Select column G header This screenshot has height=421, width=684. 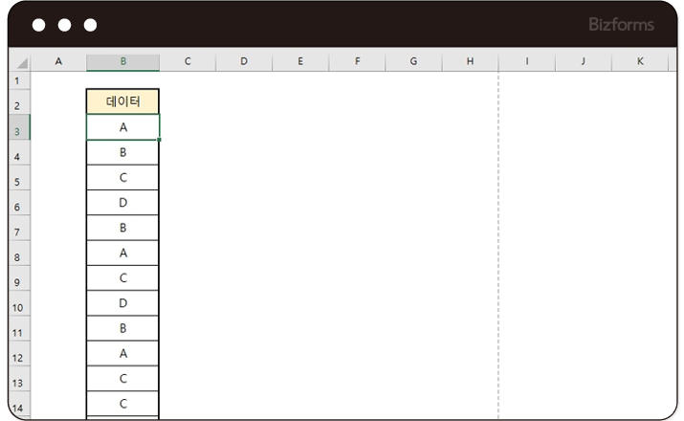(413, 61)
